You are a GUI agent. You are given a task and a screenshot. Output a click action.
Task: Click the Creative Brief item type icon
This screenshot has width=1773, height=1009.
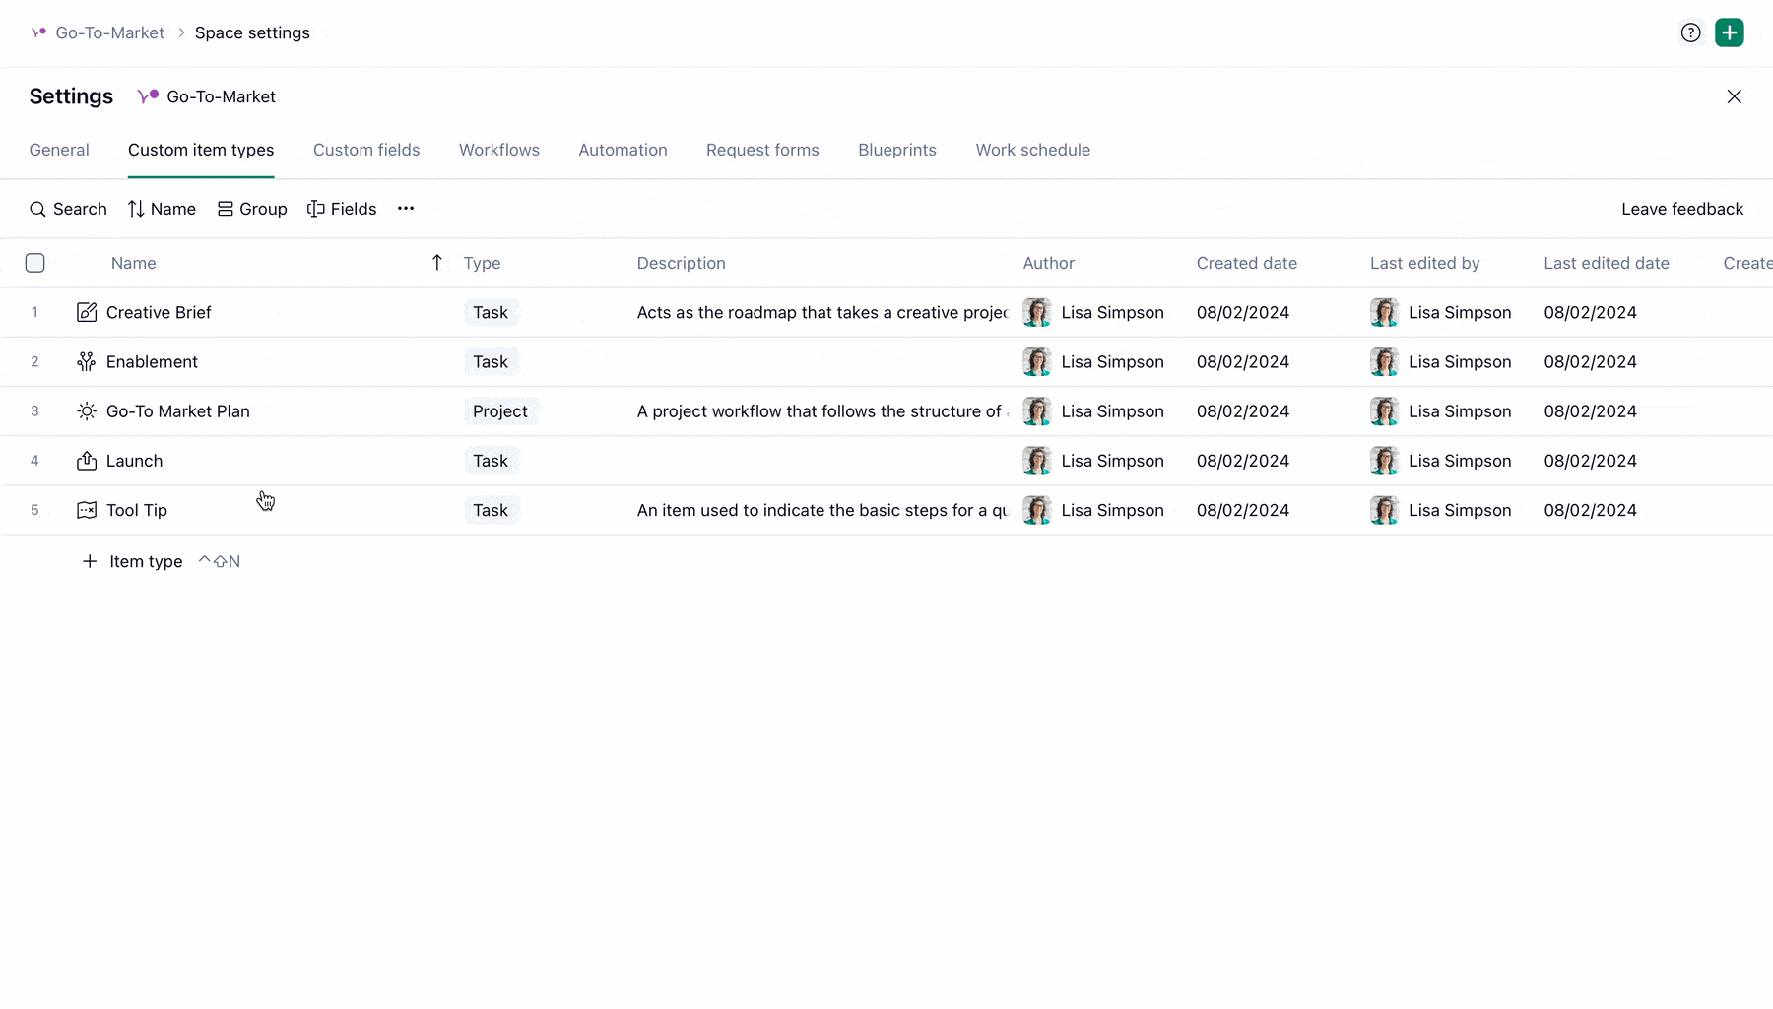[x=87, y=312]
